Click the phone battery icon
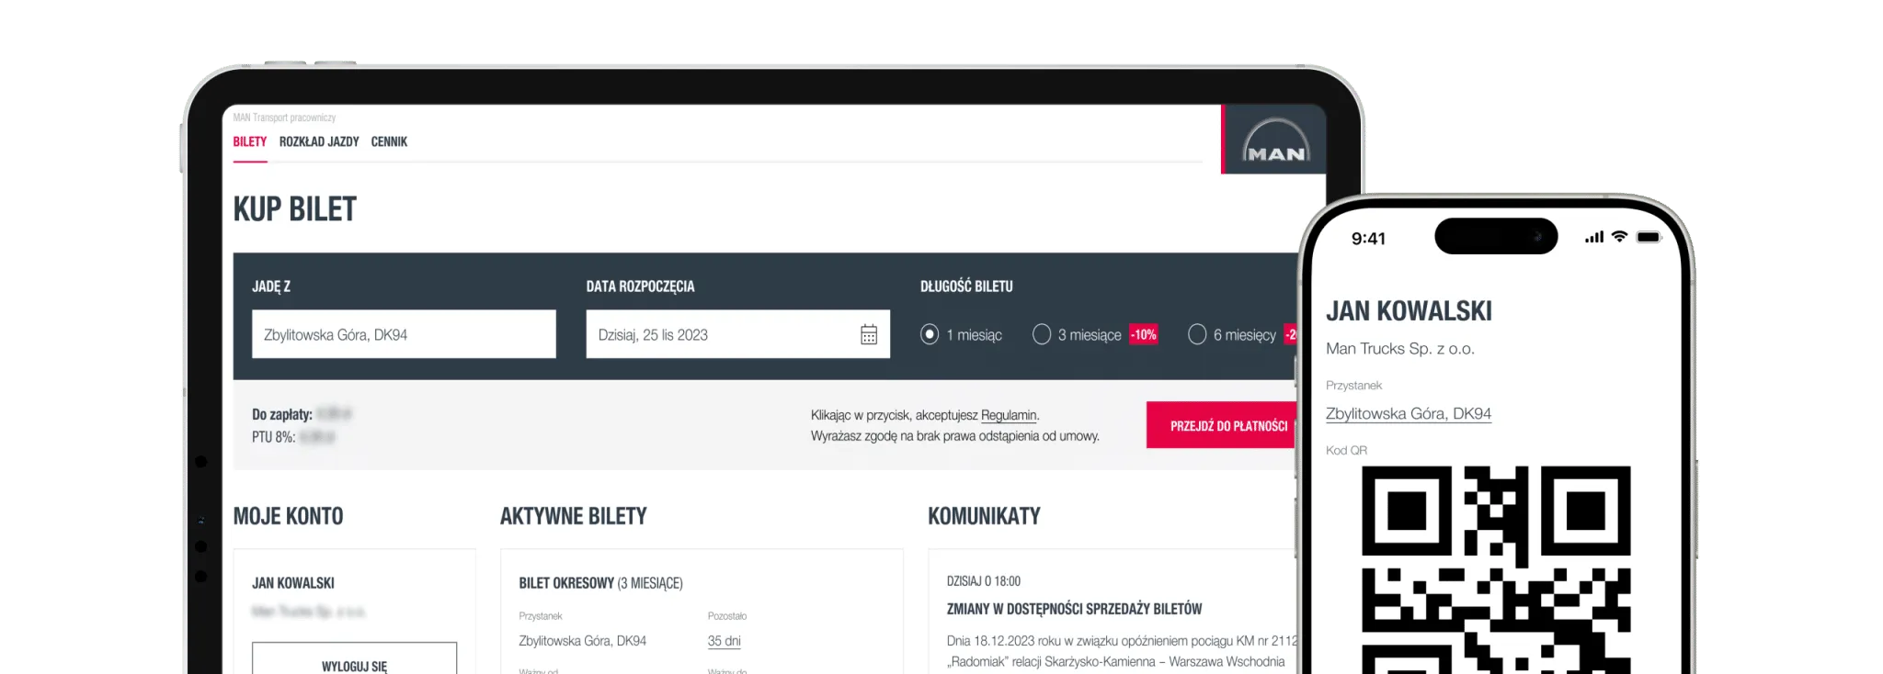Image resolution: width=1883 pixels, height=674 pixels. (x=1649, y=237)
